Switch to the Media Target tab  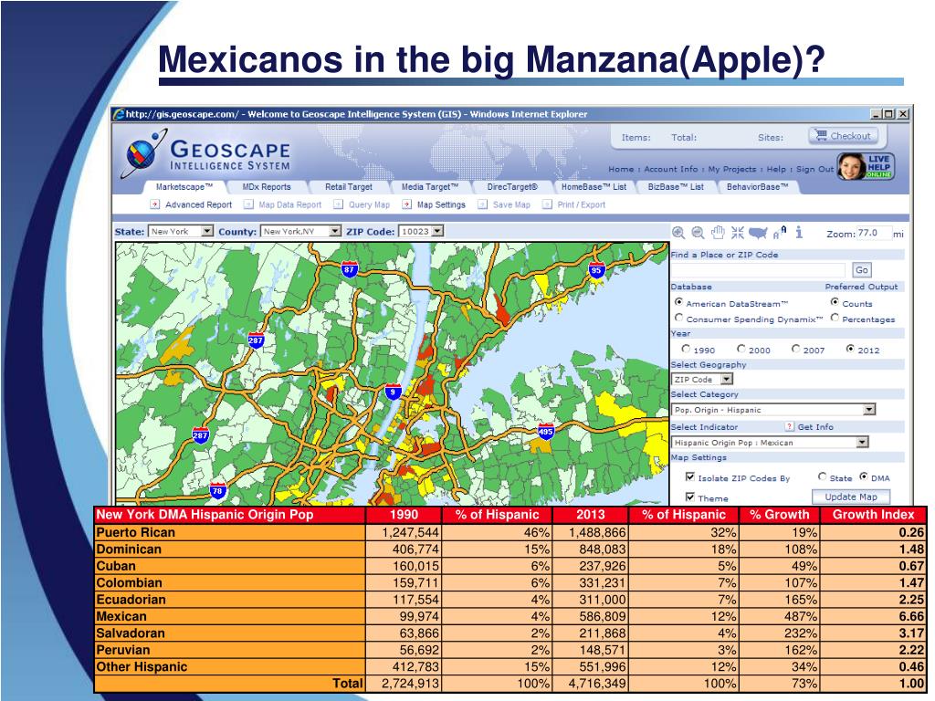[x=430, y=187]
